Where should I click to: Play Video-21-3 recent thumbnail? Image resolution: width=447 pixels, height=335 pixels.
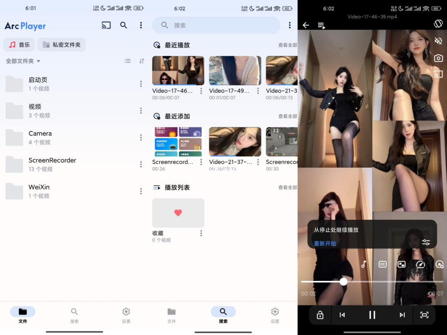point(282,71)
